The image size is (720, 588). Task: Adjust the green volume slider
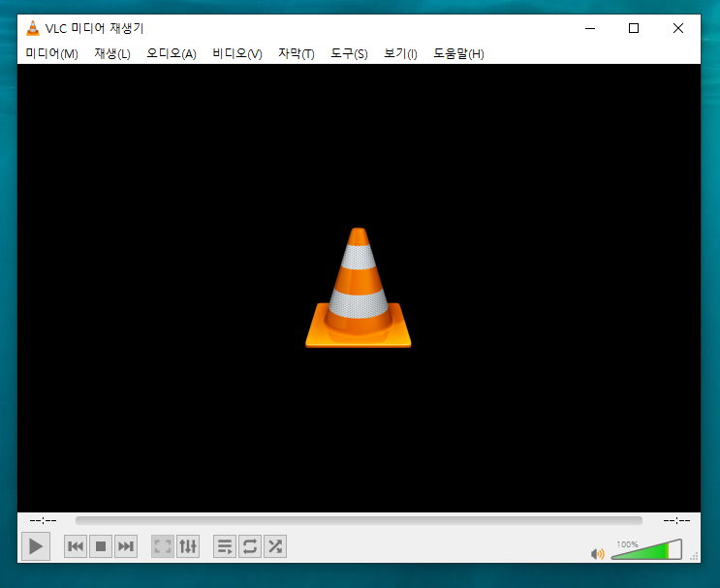click(x=646, y=549)
